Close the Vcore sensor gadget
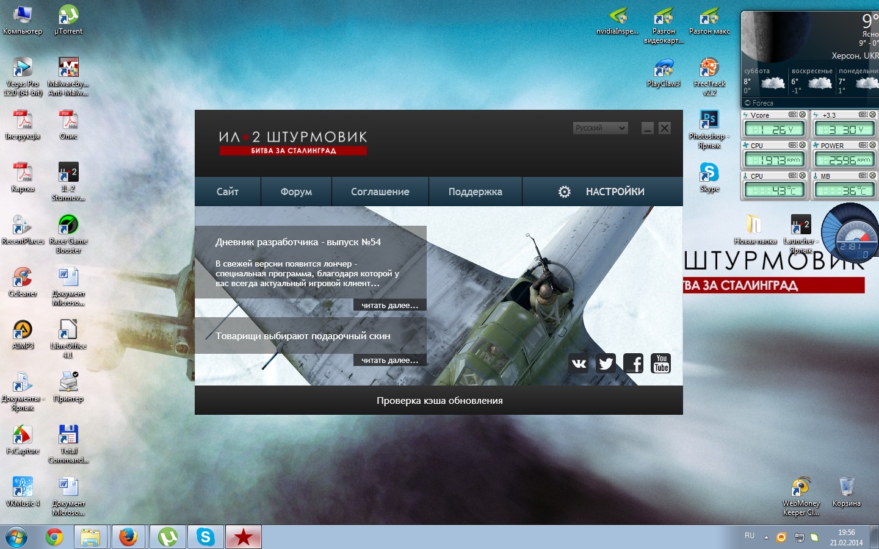Image resolution: width=879 pixels, height=549 pixels. click(803, 115)
